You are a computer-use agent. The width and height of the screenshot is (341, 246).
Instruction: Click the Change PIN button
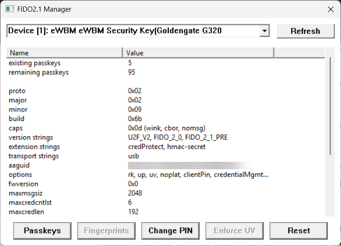170,230
